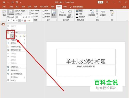
Task: Select 灰度 grayscale mode
Action: click(79, 14)
